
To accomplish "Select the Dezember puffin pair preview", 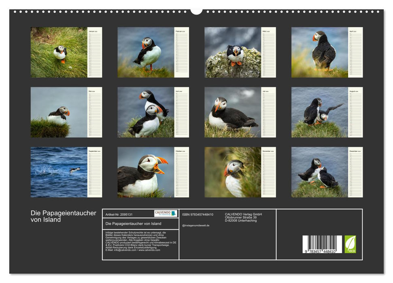I will point(320,172).
